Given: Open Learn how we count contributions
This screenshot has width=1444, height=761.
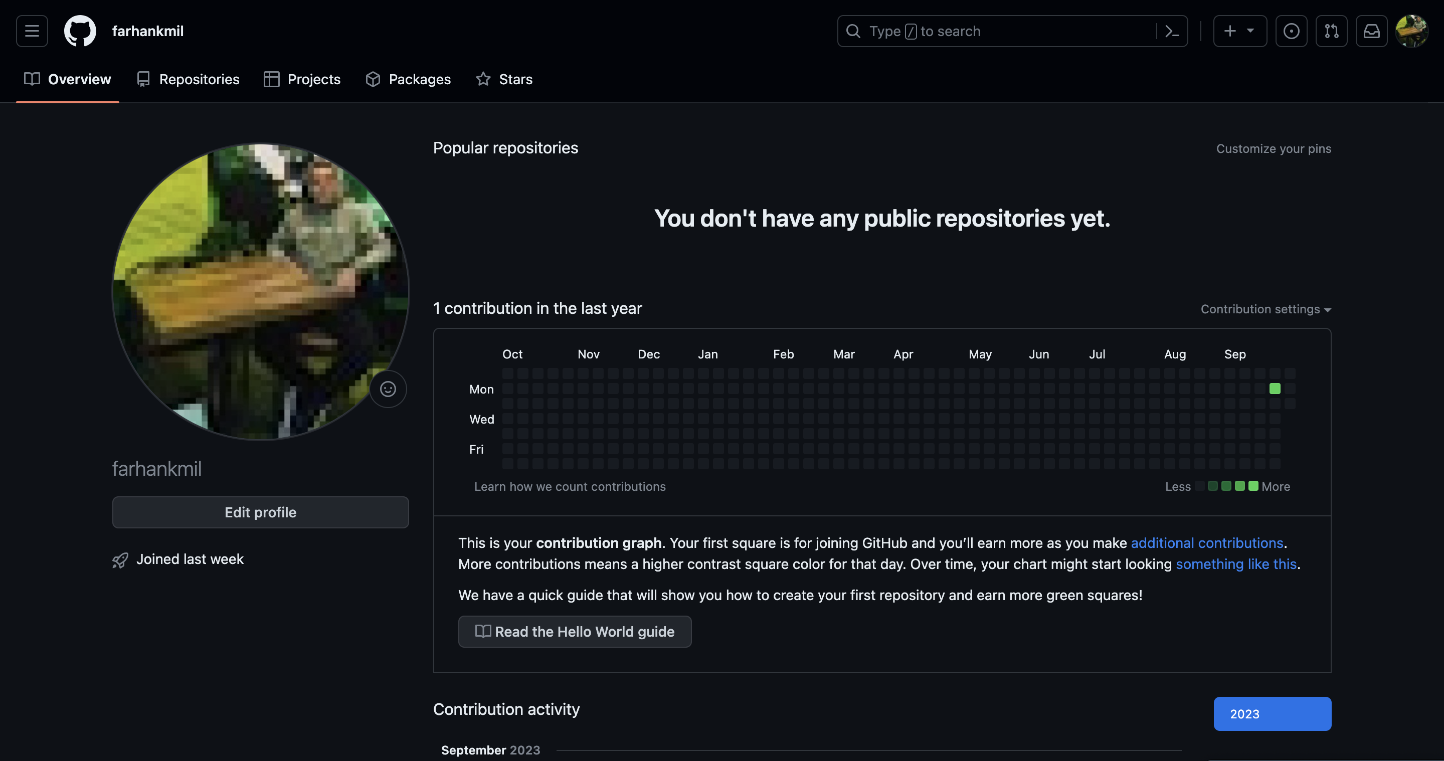Looking at the screenshot, I should click(570, 486).
